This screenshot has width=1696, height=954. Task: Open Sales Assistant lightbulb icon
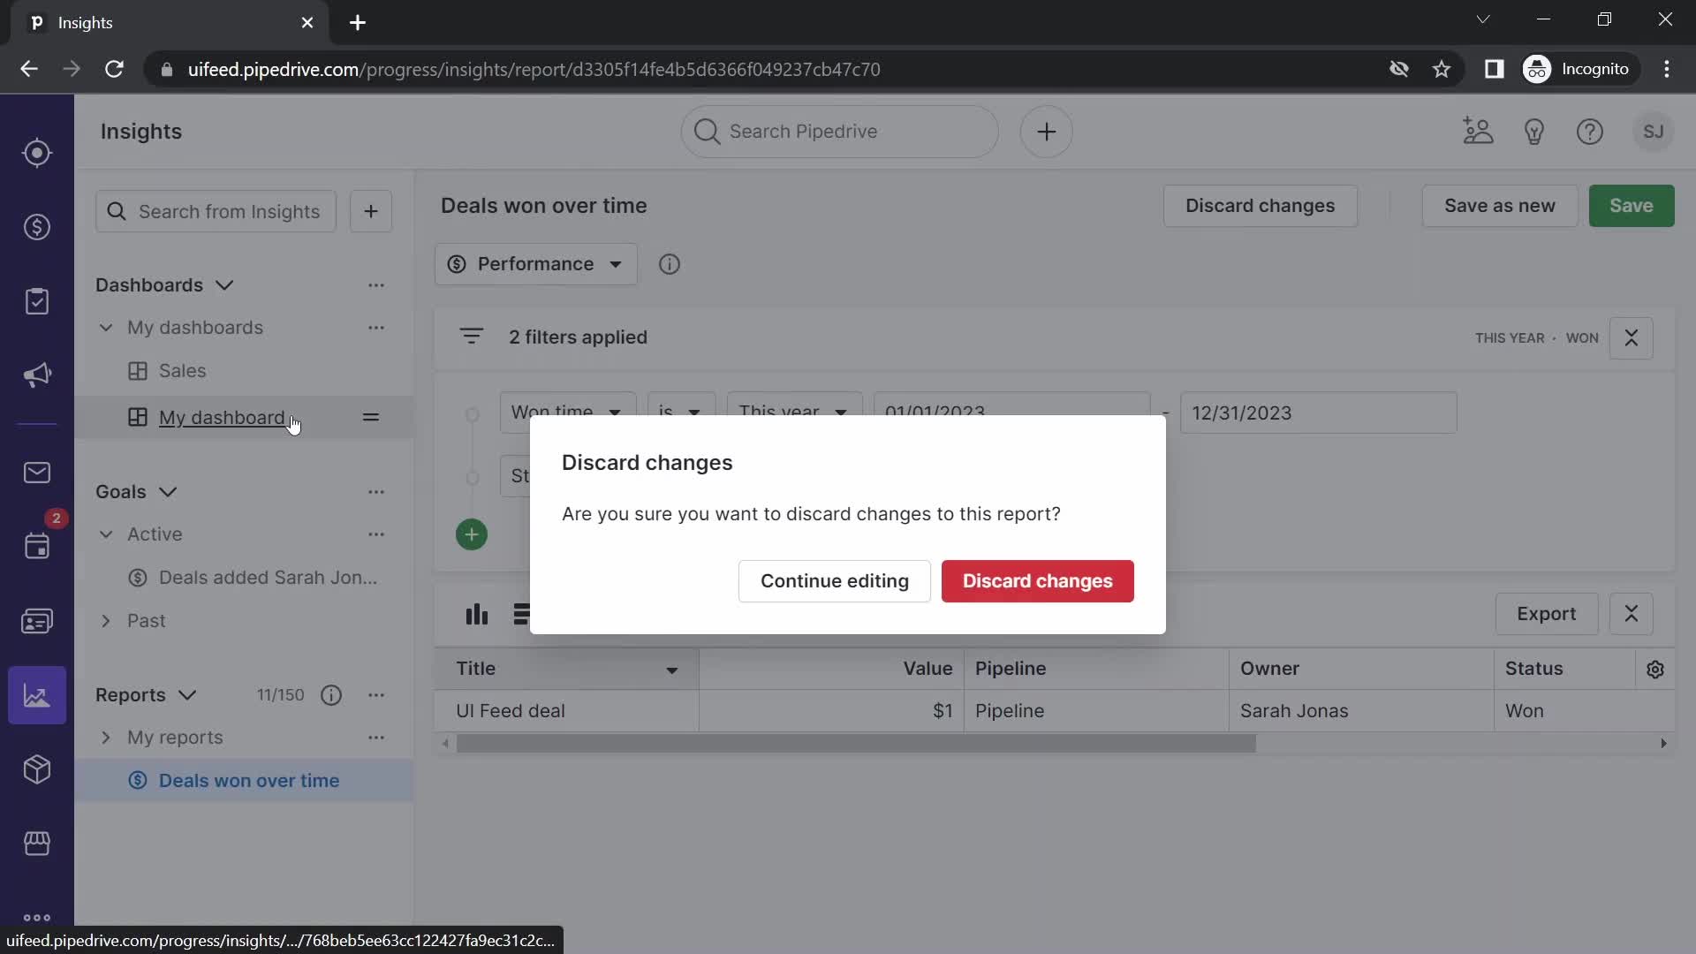[1534, 132]
